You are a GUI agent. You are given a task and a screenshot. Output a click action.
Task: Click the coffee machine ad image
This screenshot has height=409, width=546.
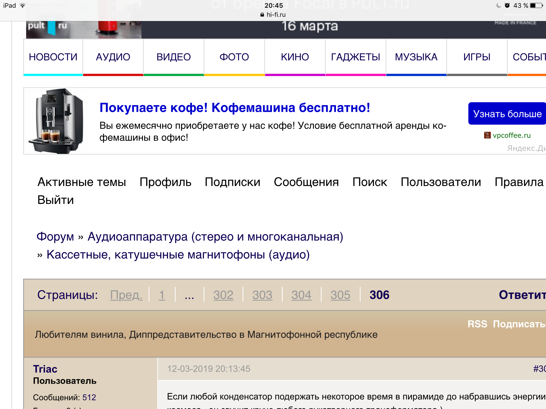point(57,121)
